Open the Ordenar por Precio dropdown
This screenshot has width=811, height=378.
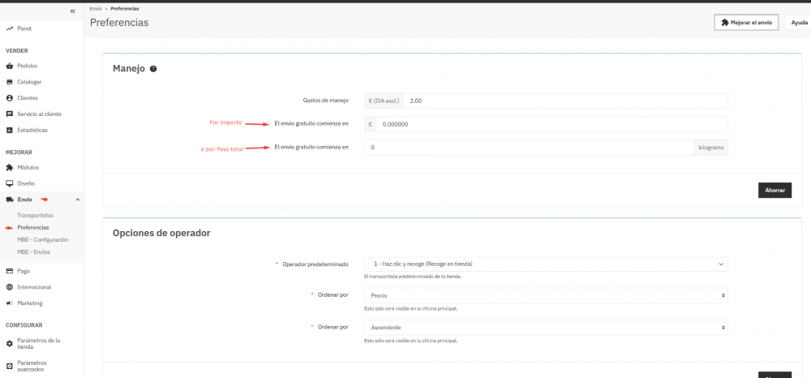point(546,296)
